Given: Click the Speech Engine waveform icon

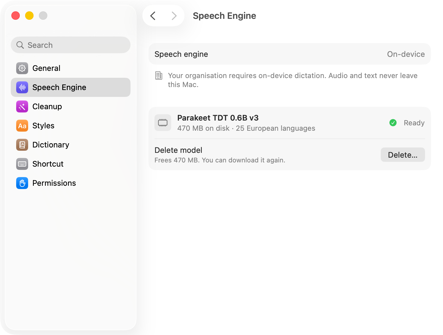Looking at the screenshot, I should [22, 87].
